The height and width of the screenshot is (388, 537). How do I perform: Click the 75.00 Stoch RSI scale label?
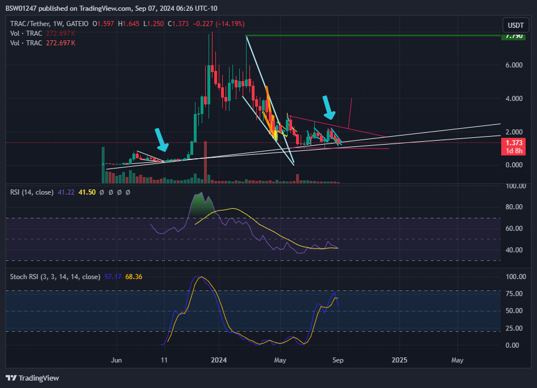point(514,294)
